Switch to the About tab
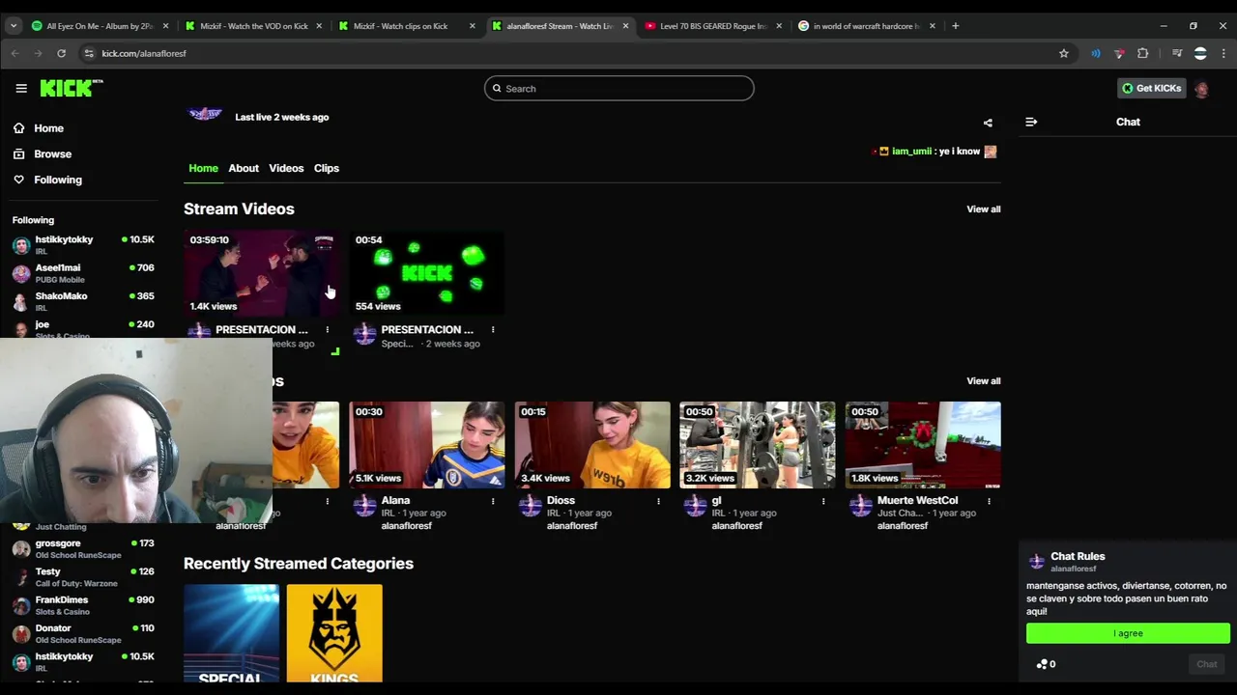 [244, 168]
